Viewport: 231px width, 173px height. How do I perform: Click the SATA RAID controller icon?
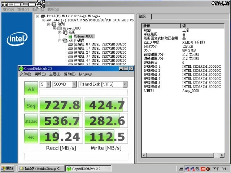[48, 20]
